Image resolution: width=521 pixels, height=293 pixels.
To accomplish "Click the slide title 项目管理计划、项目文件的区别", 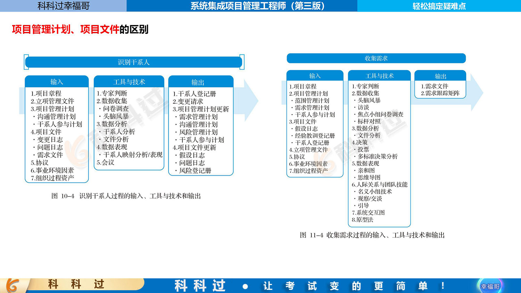I will 80,30.
